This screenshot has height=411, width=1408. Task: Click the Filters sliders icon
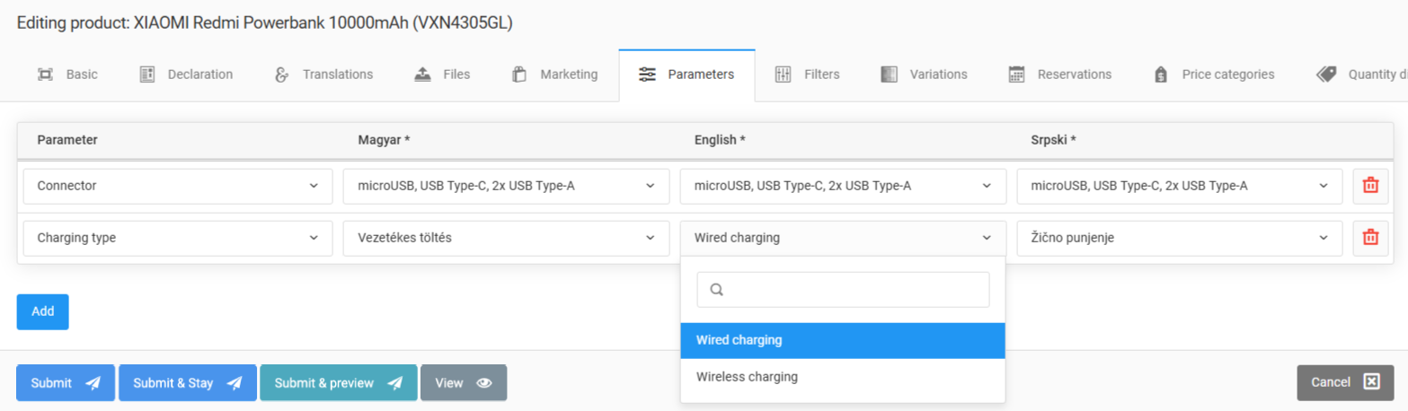pos(783,74)
